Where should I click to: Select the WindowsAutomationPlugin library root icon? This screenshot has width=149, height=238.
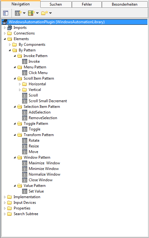[x=5, y=22]
